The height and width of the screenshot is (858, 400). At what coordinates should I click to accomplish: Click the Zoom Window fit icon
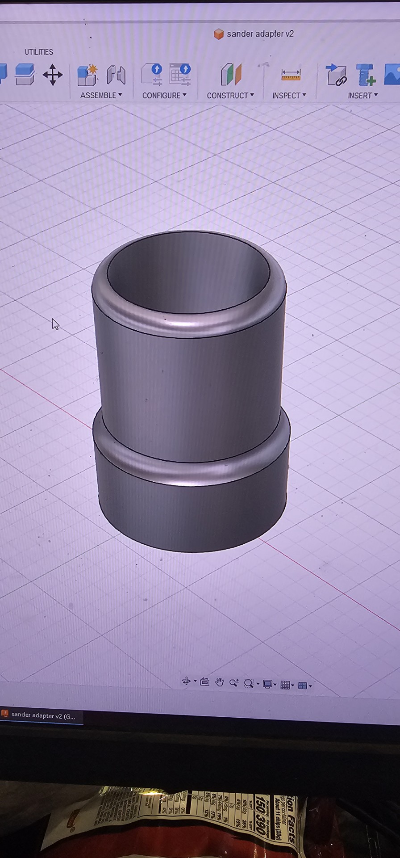pos(249,684)
